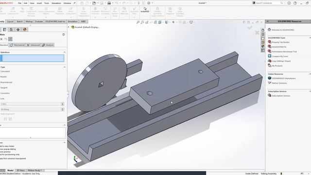Image resolution: width=311 pixels, height=175 pixels.
Task: Collapse the mate Type section
Action: click(x=65, y=67)
